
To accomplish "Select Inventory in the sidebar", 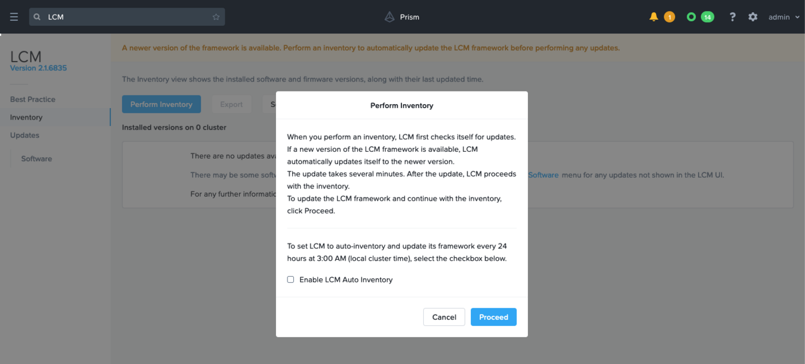I will [x=26, y=117].
